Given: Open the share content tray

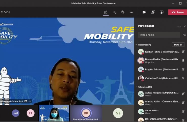Looking at the screenshot, I should click(x=162, y=12).
